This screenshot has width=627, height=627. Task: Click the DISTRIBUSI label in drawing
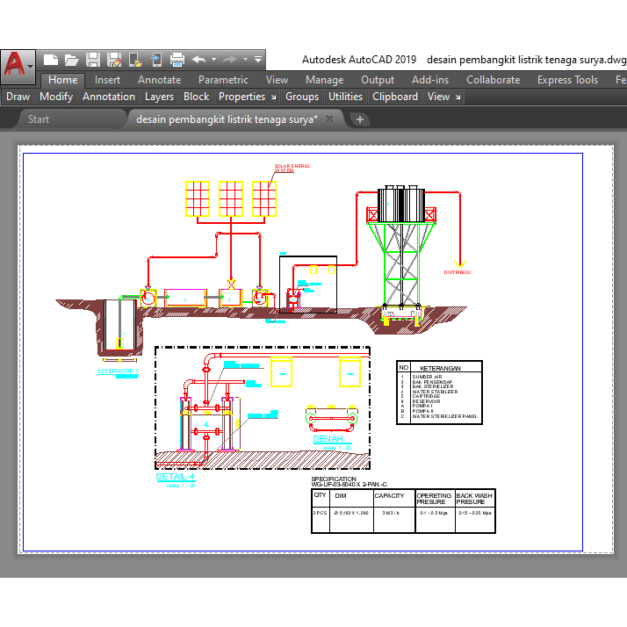[x=458, y=272]
